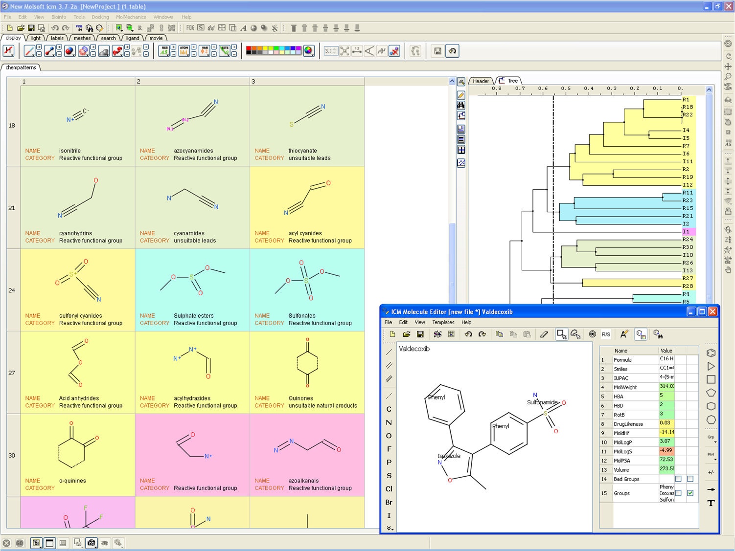Select the reaction arrow tool
The image size is (735, 551).
711,489
